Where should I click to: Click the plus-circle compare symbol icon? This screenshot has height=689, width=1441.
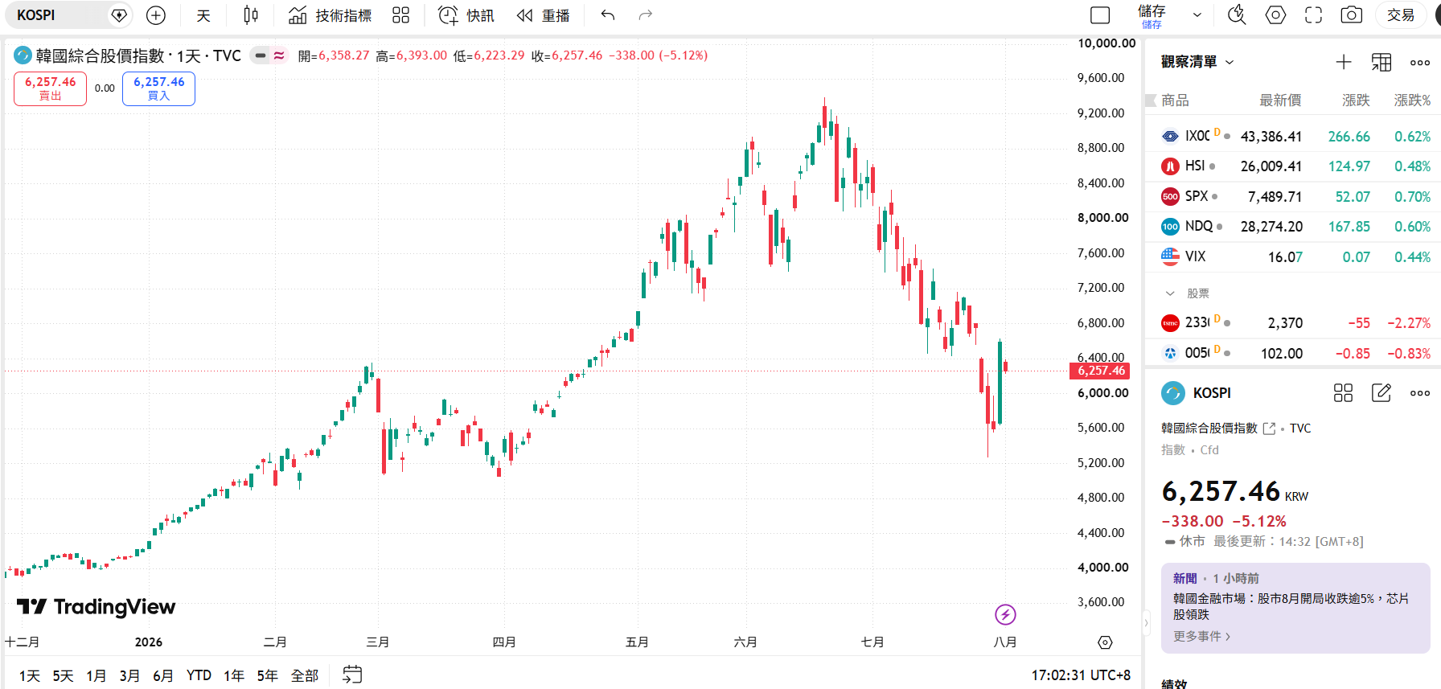(x=156, y=15)
